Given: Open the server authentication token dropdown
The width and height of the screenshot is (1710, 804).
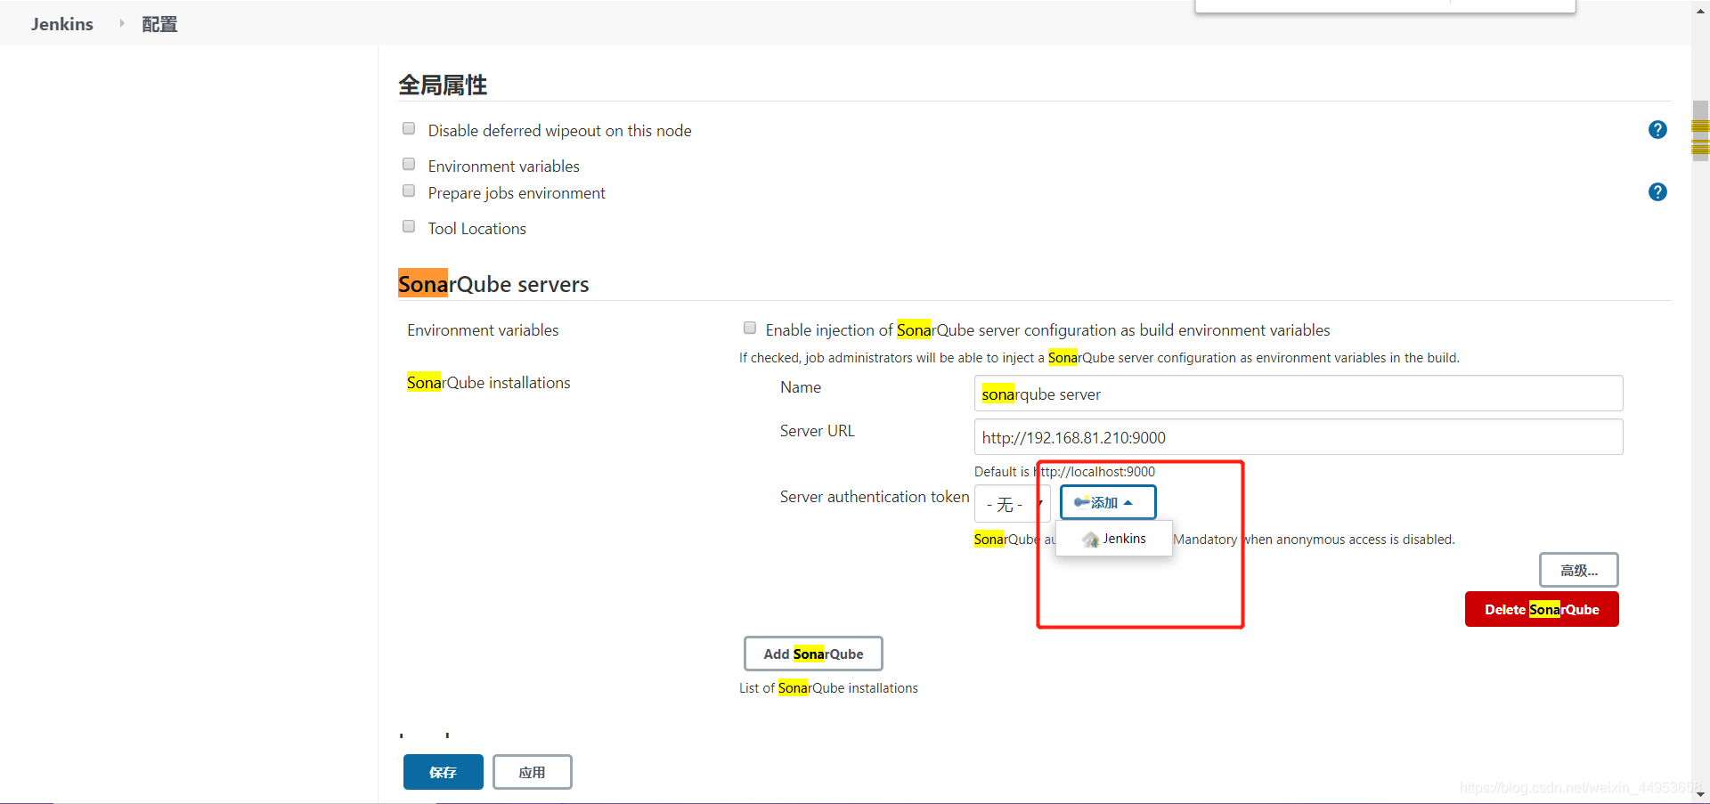Looking at the screenshot, I should (x=1013, y=504).
